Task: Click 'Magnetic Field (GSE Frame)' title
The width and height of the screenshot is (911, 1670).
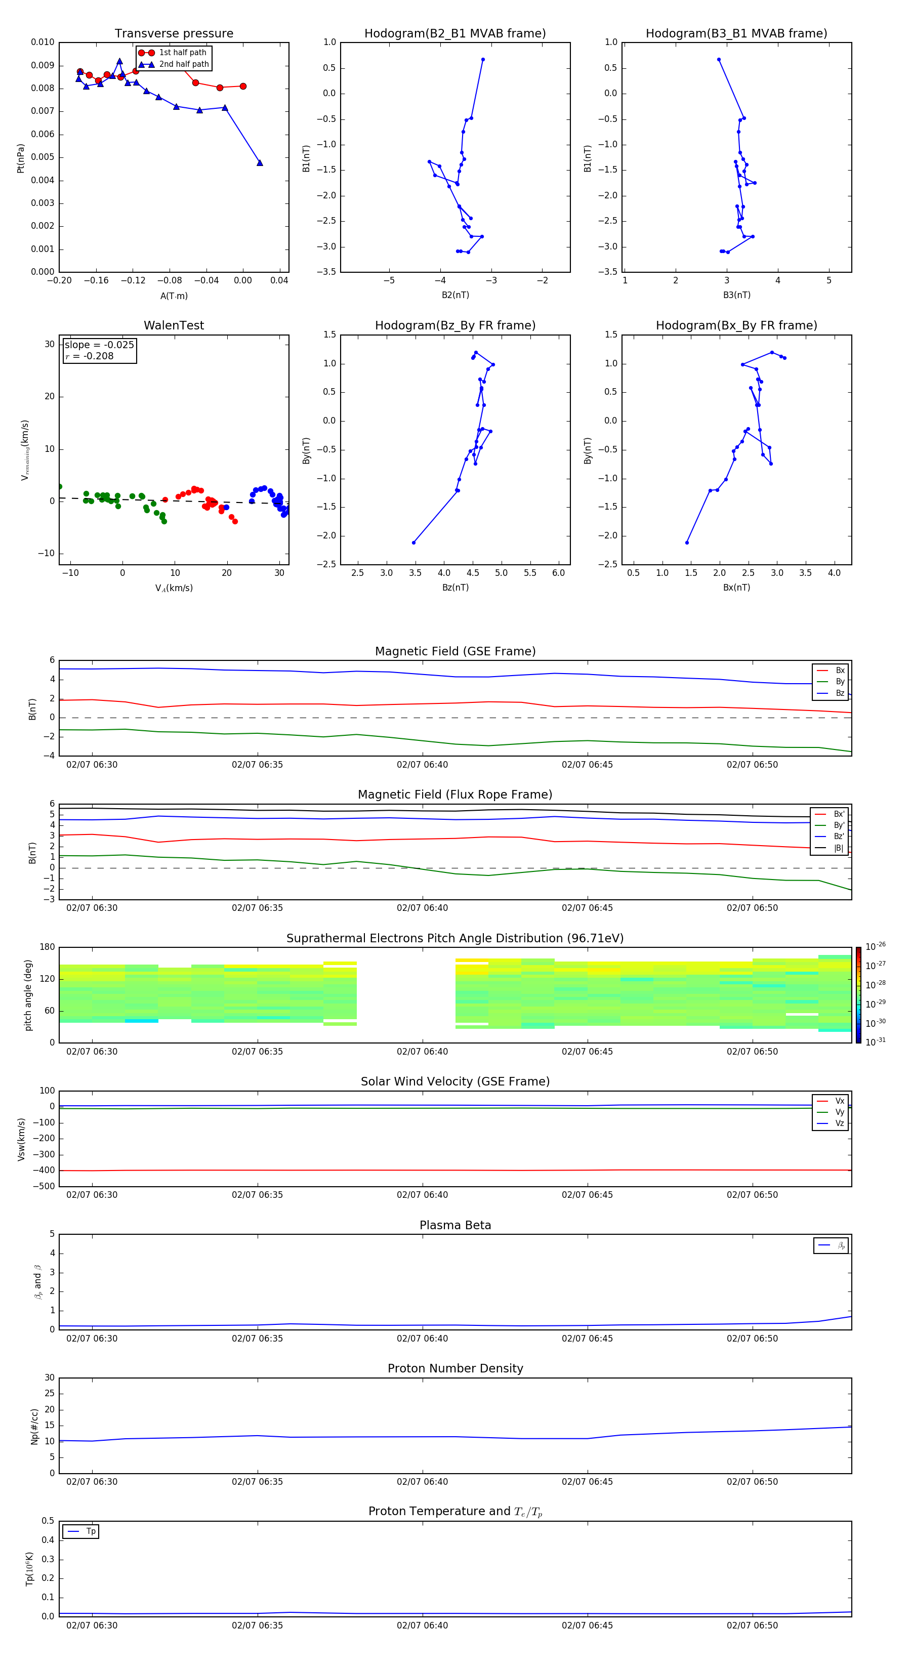Action: click(x=455, y=651)
